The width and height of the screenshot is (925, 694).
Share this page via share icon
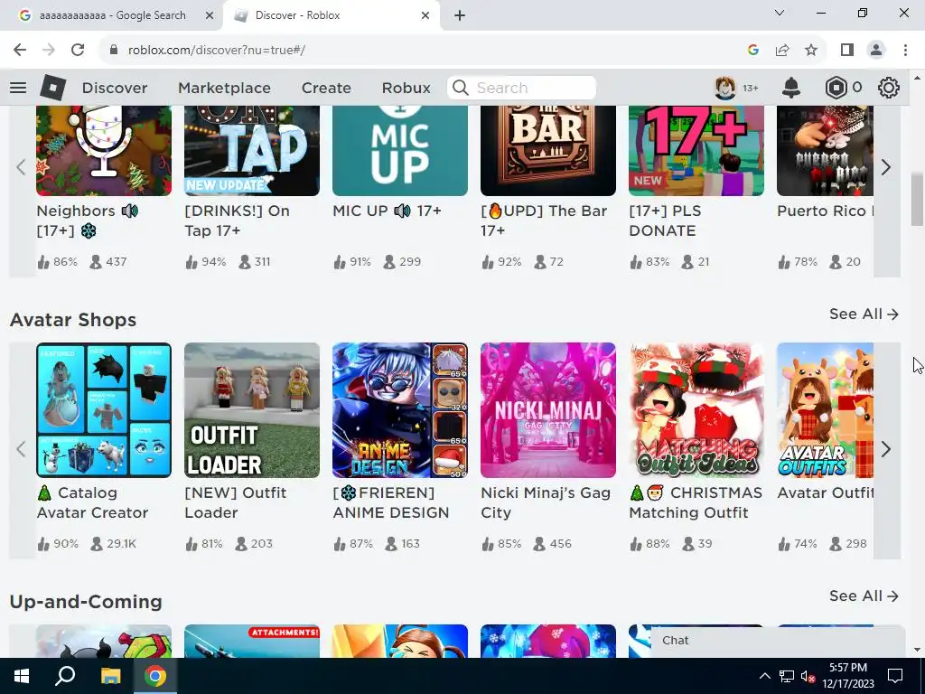pos(782,51)
